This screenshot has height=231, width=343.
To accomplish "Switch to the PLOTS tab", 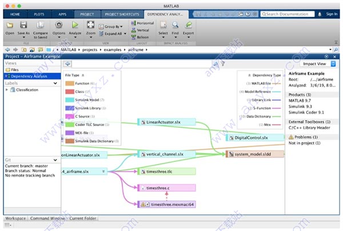I will (39, 14).
